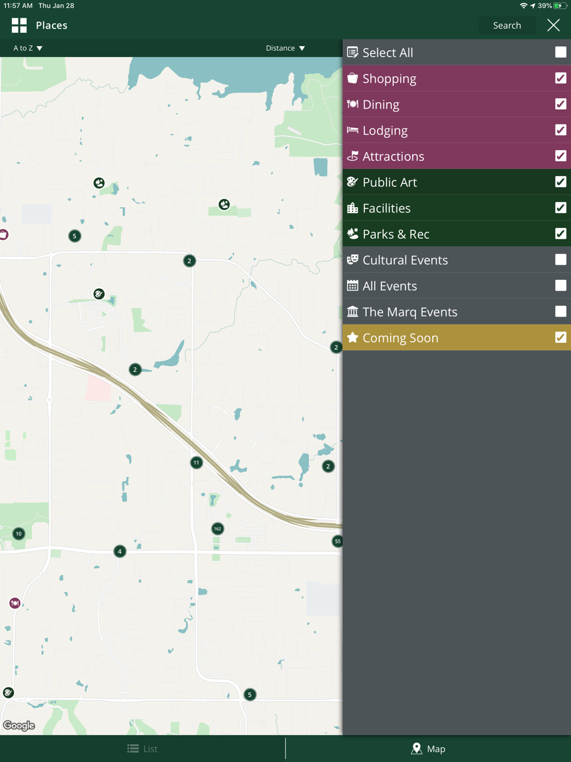The width and height of the screenshot is (571, 762).
Task: Tap the Shopping bag icon in filter list
Action: (353, 78)
